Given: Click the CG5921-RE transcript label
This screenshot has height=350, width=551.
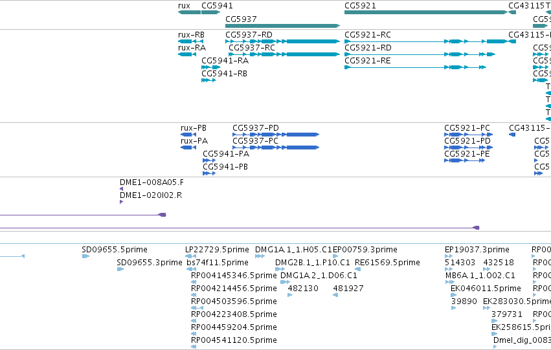Looking at the screenshot, I should tap(368, 61).
